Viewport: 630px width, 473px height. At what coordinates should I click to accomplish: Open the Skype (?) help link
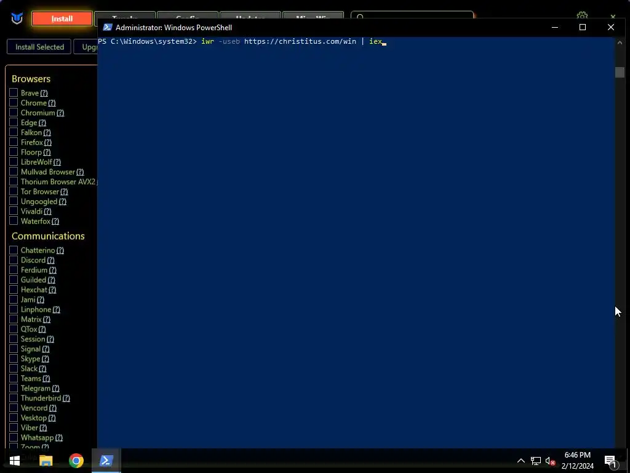click(46, 359)
